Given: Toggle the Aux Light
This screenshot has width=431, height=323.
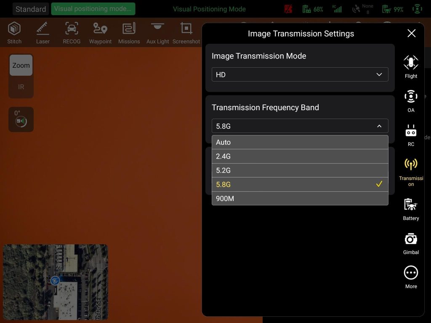Looking at the screenshot, I should 157,33.
